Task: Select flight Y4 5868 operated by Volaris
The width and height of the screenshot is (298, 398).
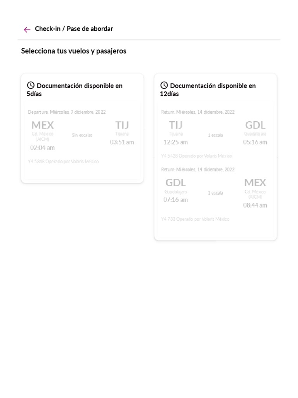Action: 63,161
